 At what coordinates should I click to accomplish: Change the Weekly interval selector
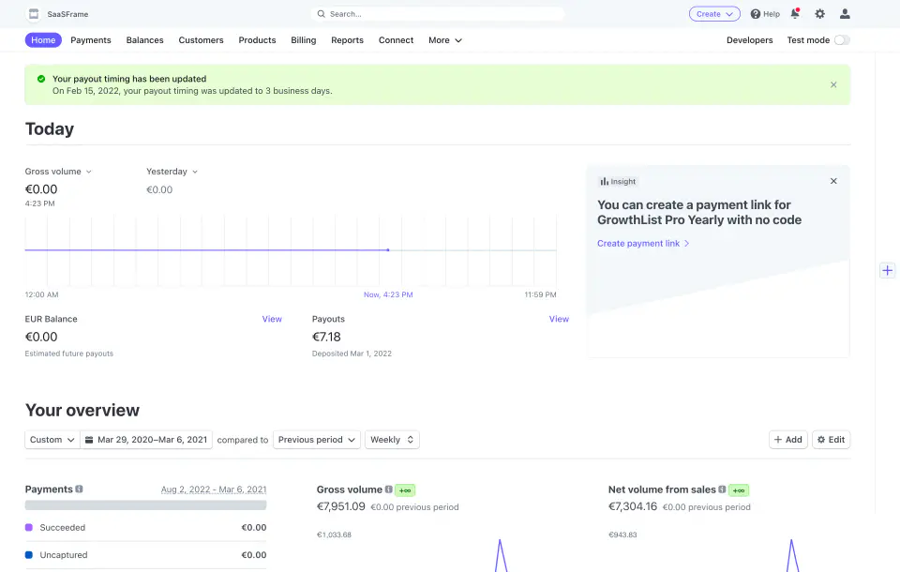pos(392,440)
